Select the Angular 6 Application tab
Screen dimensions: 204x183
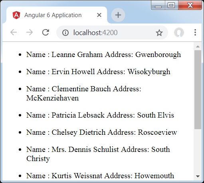tap(57, 15)
